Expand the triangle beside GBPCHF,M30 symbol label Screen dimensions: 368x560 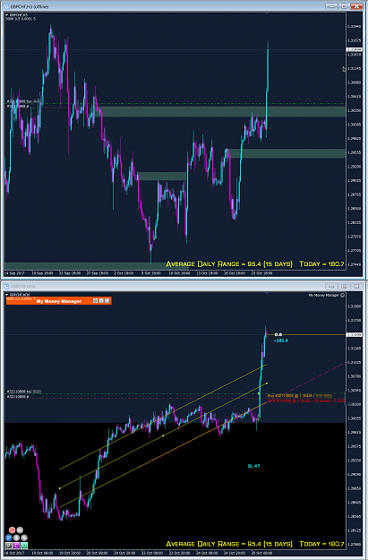(7, 295)
